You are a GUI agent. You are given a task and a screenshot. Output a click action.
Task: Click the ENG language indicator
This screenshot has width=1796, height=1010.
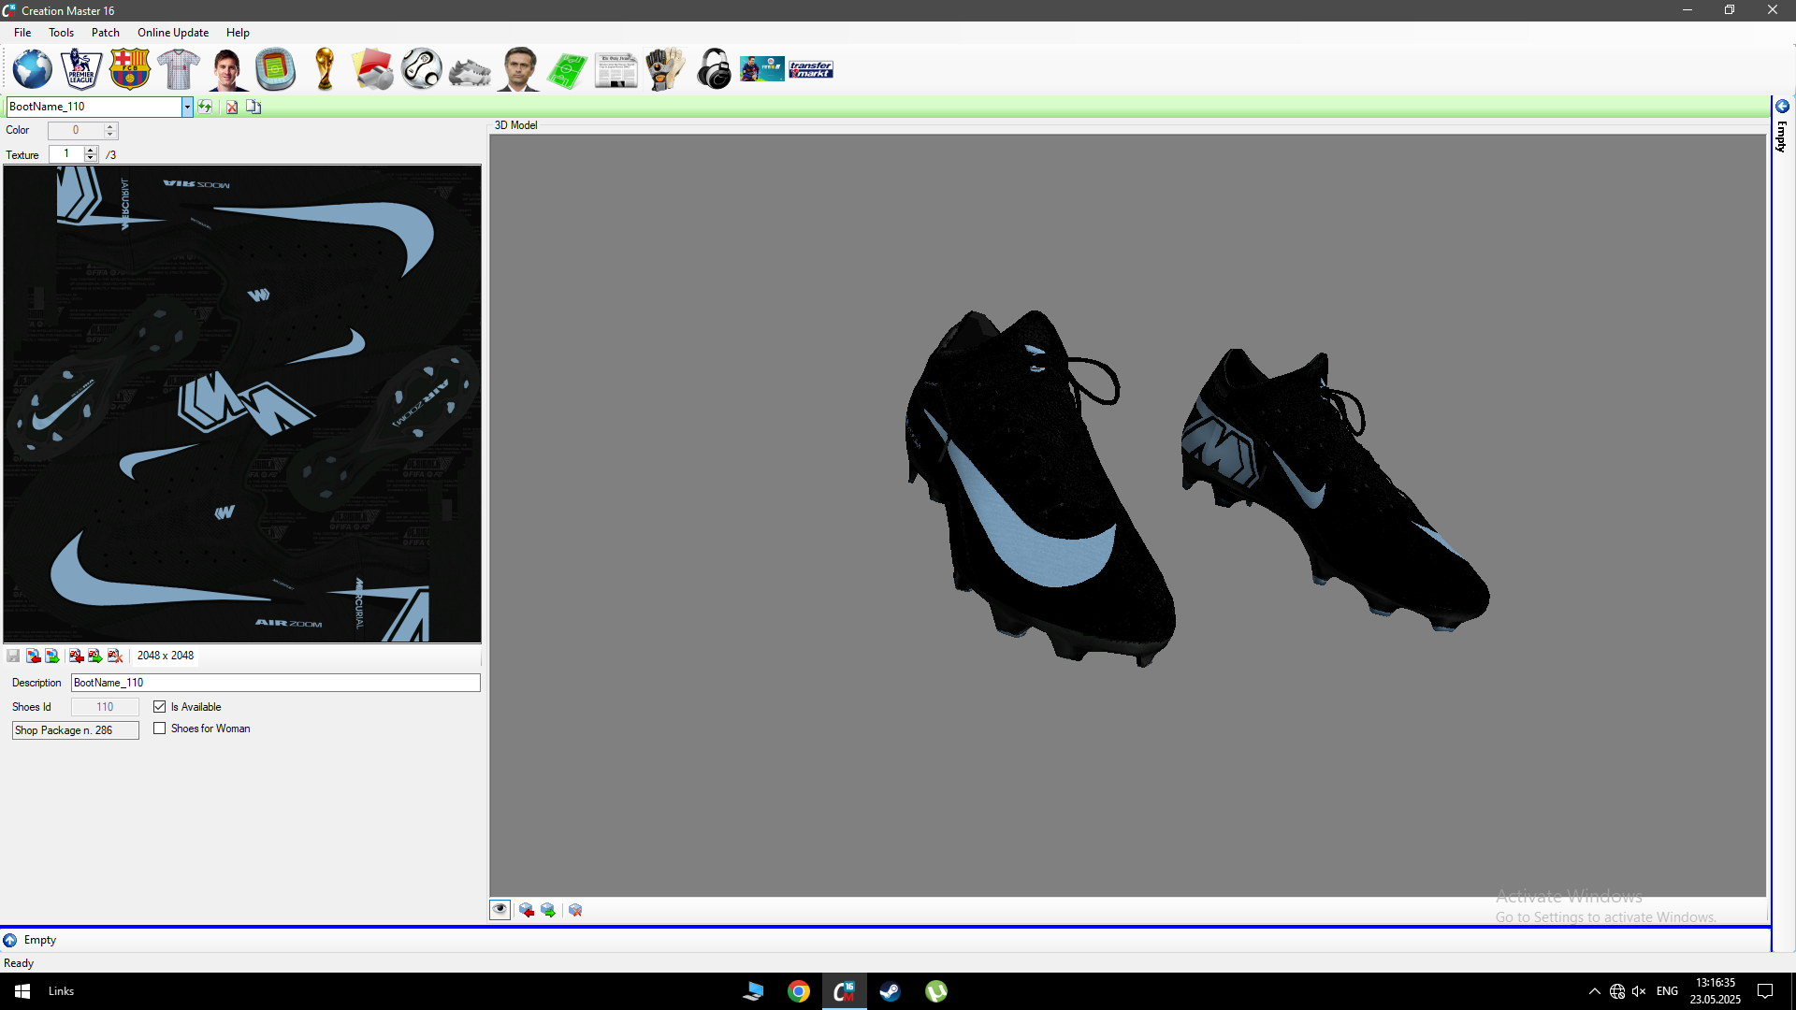pos(1667,991)
